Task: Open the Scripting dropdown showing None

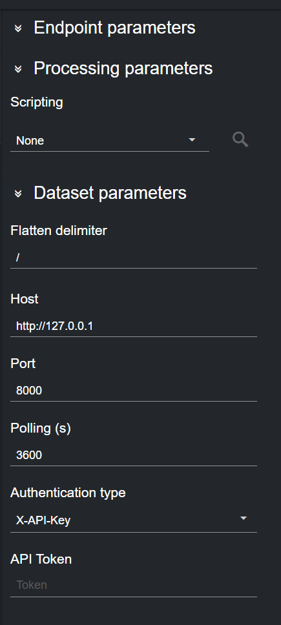Action: [110, 141]
